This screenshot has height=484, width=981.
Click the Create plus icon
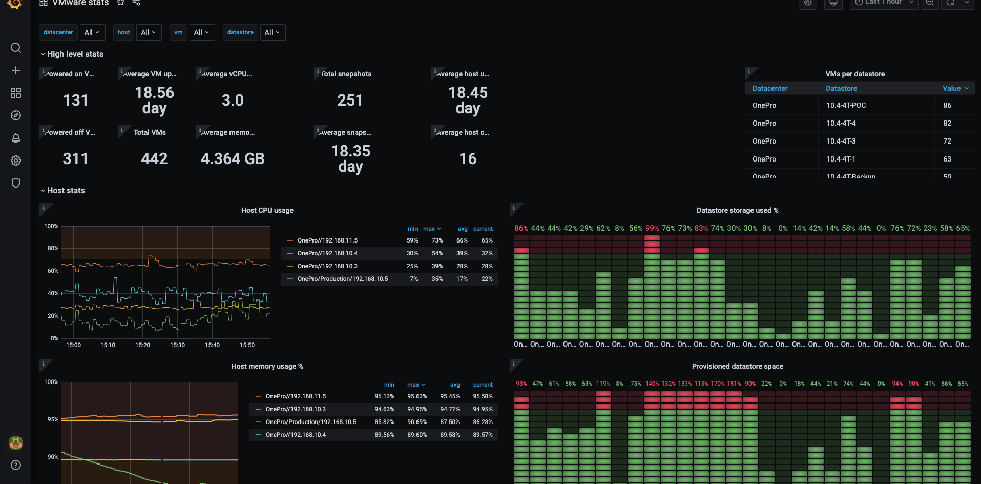(16, 70)
